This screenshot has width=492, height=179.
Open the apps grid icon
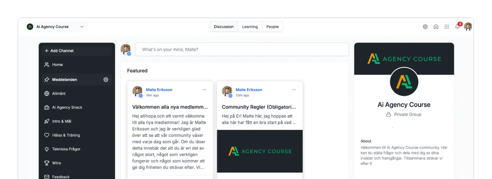[446, 27]
